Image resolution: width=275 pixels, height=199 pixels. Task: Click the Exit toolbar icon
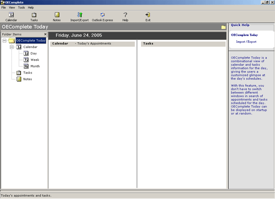tap(148, 17)
